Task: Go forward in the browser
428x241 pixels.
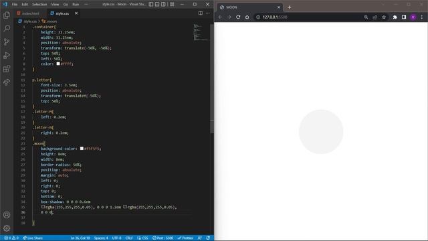Action: (x=229, y=17)
